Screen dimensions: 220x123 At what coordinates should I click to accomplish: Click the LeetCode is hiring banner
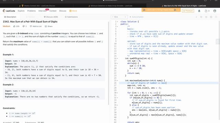click(x=161, y=10)
